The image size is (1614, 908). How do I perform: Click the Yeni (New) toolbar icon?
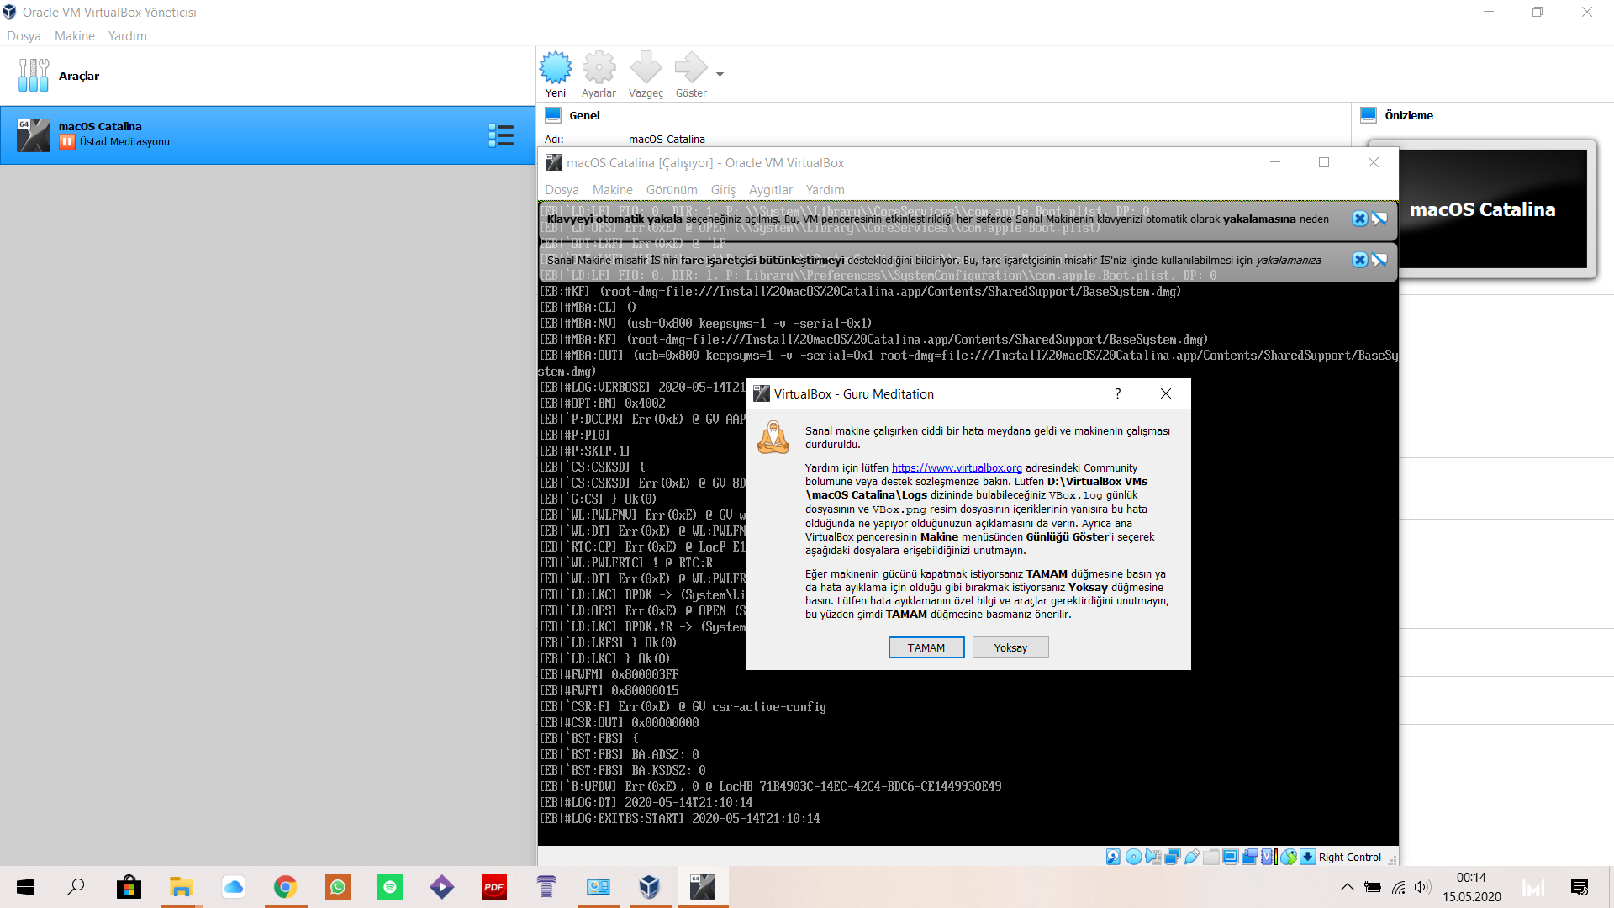(x=555, y=68)
